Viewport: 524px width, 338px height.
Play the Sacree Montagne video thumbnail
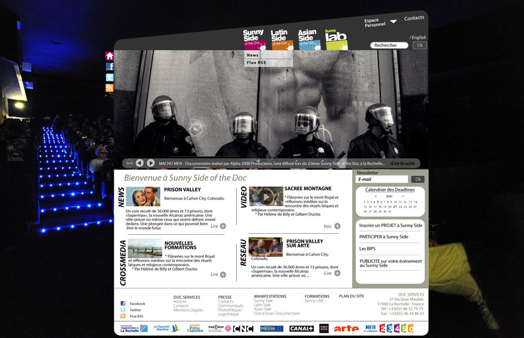pyautogui.click(x=266, y=197)
